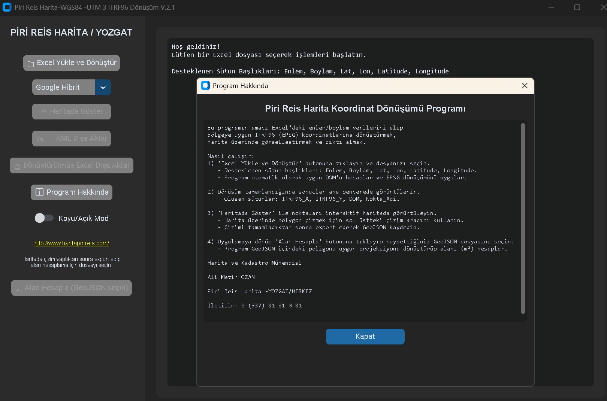The image size is (607, 401).
Task: Click the Koyu/Açık Mod label text
Action: (84, 218)
